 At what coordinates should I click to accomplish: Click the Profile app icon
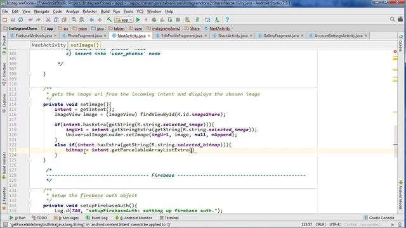162,20
